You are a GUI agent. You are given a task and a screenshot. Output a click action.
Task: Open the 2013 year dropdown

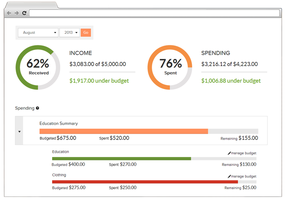click(x=70, y=33)
